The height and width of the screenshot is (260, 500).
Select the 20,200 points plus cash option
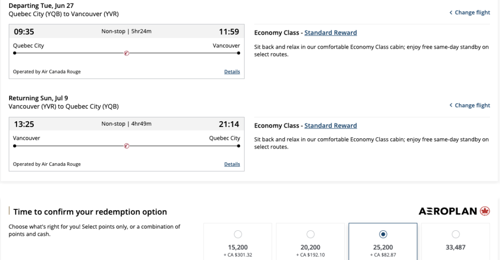click(311, 234)
